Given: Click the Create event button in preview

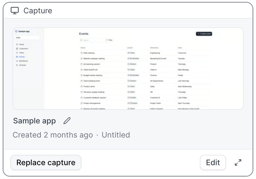Looking at the screenshot, I should (x=204, y=34).
